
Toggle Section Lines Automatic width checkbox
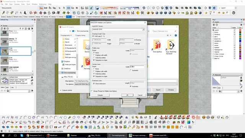tap(131, 71)
